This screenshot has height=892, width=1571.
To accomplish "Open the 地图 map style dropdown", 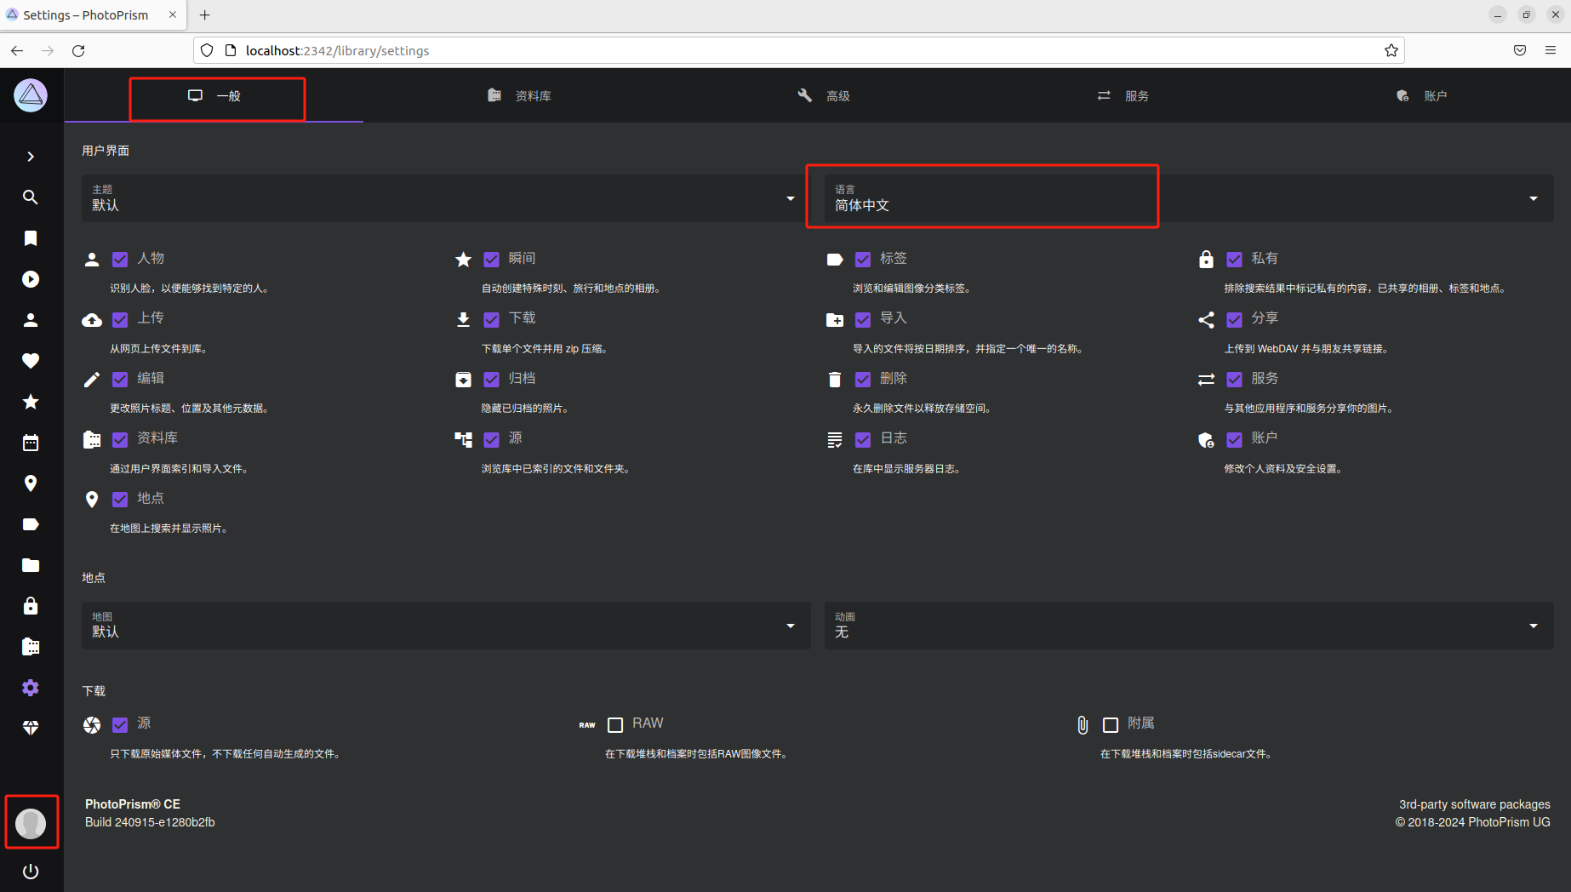I will [x=446, y=626].
